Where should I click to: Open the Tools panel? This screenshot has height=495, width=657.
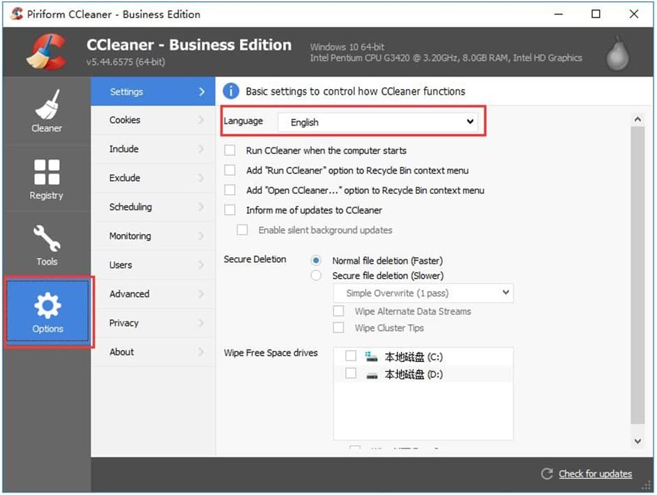click(x=46, y=244)
